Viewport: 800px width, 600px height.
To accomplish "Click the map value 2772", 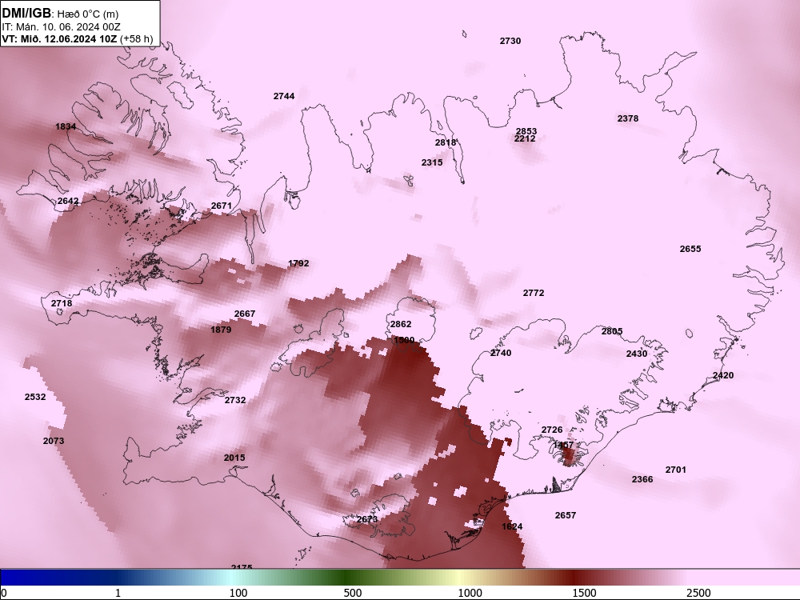I will [x=533, y=293].
